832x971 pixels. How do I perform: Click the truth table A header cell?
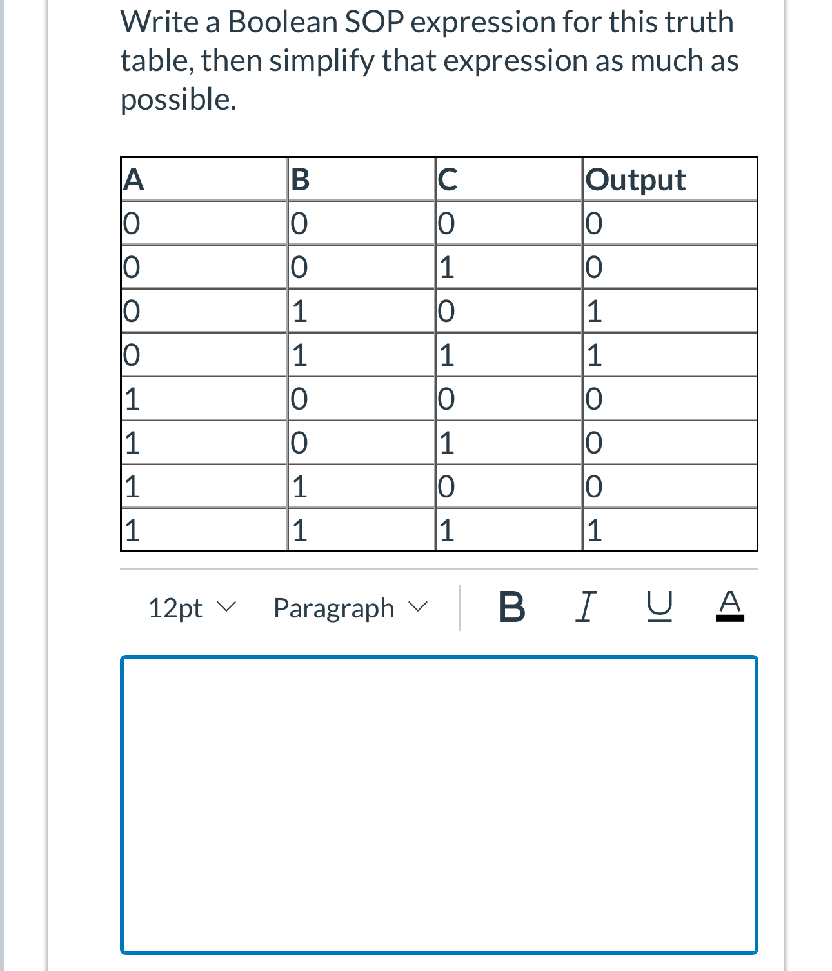(132, 180)
